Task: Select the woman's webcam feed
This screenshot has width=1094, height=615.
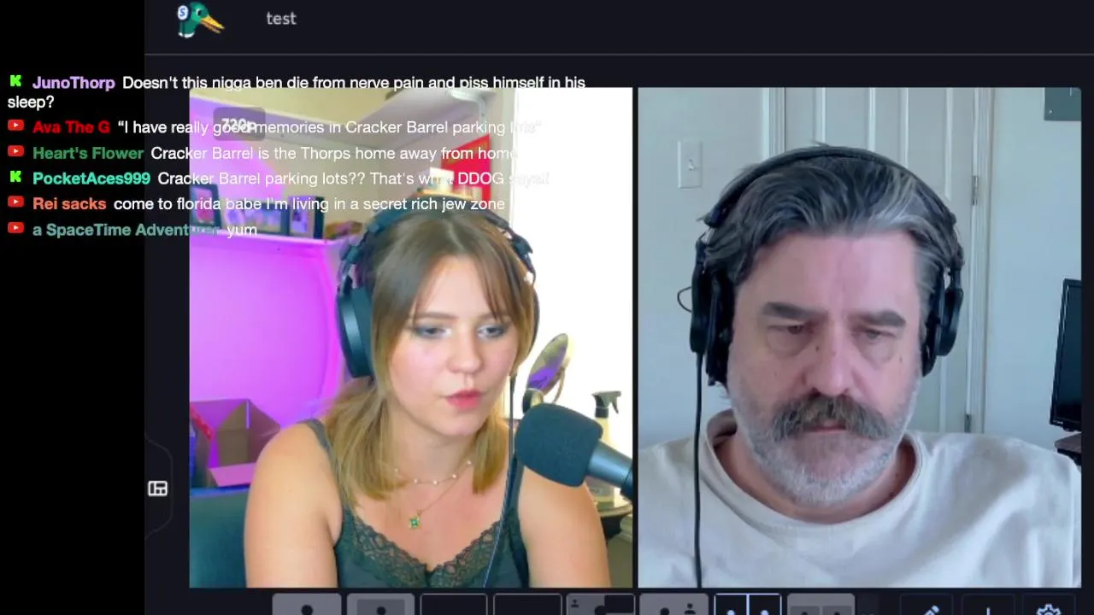Action: point(411,337)
